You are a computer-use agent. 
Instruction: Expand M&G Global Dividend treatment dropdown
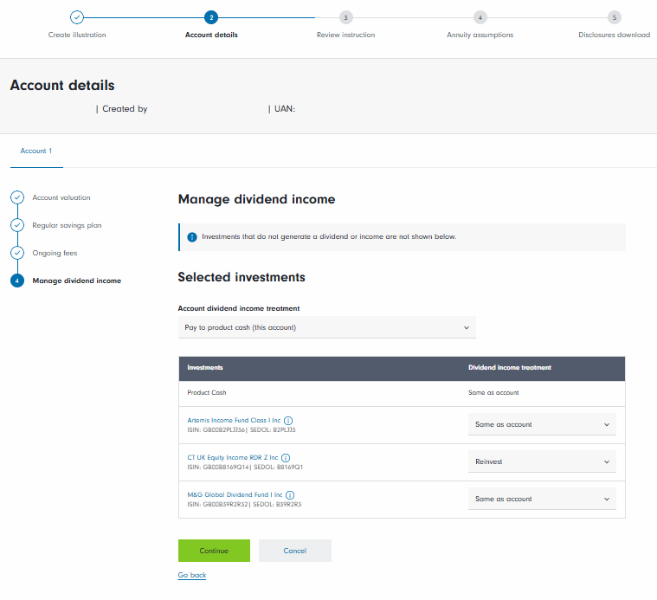542,499
